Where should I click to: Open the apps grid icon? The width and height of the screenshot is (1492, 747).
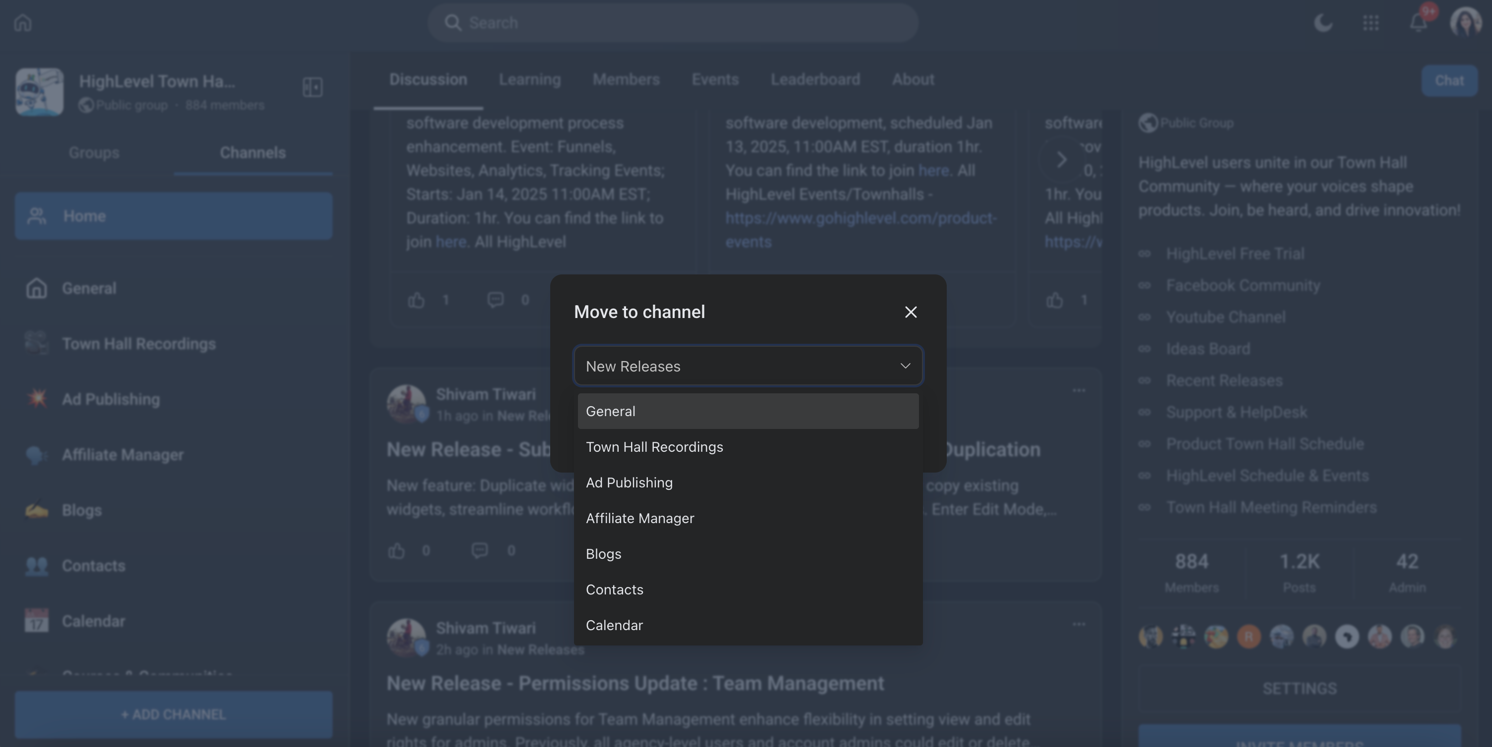(x=1371, y=23)
